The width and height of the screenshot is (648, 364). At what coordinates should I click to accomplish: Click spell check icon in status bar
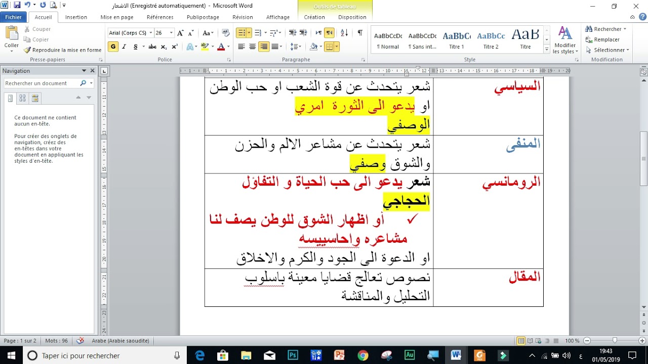pos(79,341)
